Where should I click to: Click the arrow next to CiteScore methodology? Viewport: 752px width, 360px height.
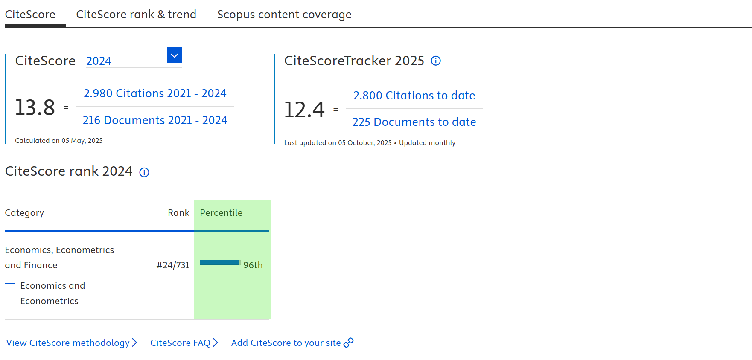click(135, 343)
